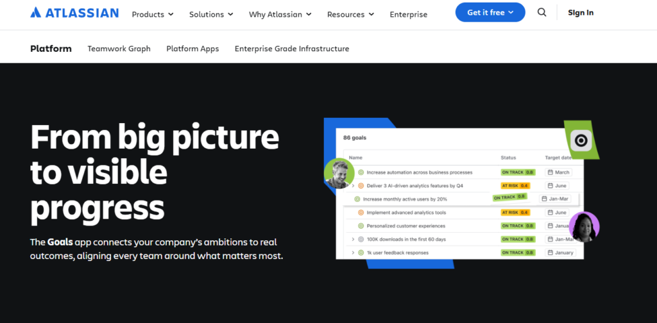
Task: Open Enterprise Grade Infrastructure tab
Action: click(292, 49)
